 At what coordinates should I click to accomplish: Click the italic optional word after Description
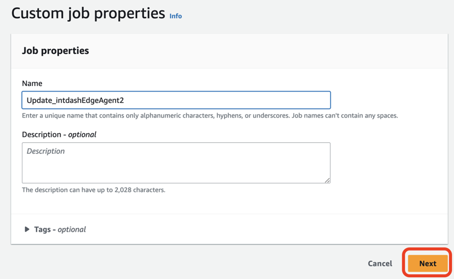coord(82,134)
